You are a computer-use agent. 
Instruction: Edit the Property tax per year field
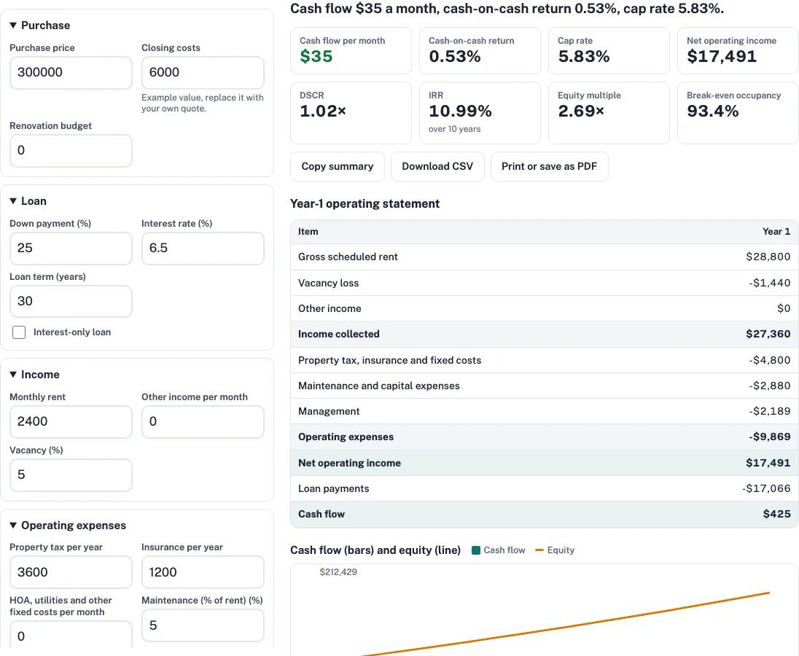pos(71,572)
